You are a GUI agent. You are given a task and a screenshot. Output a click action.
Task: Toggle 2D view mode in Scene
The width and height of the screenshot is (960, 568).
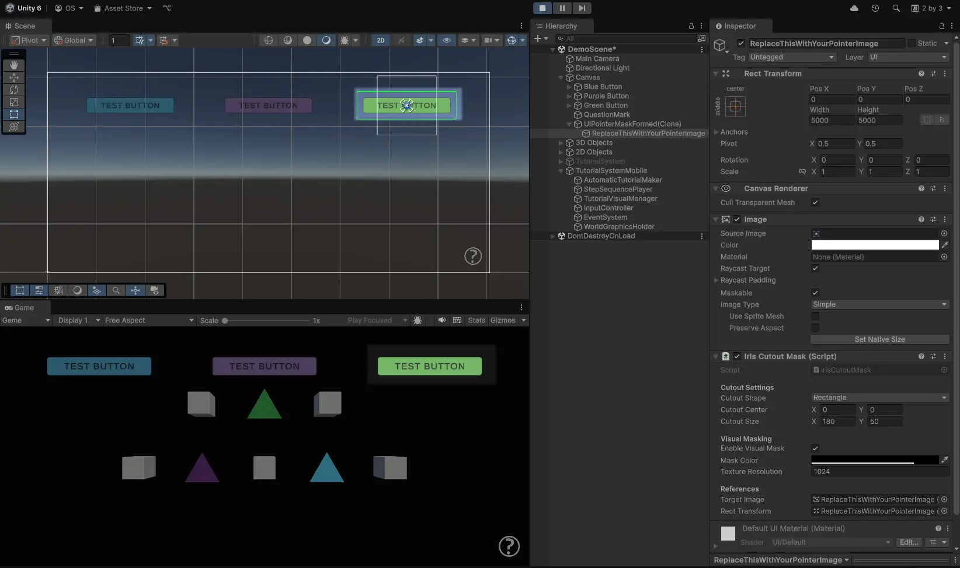[380, 40]
